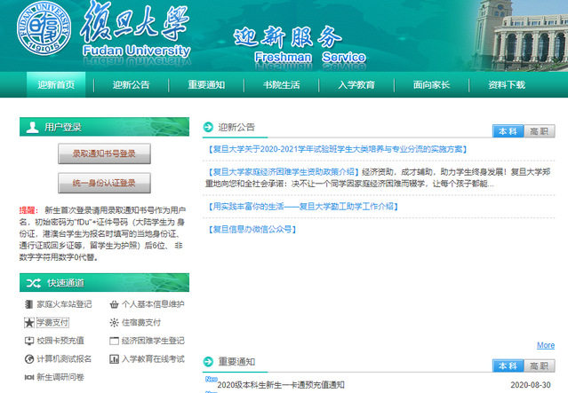The height and width of the screenshot is (393, 568).
Task: Select 书院生活 in the navigation bar
Action: [282, 84]
